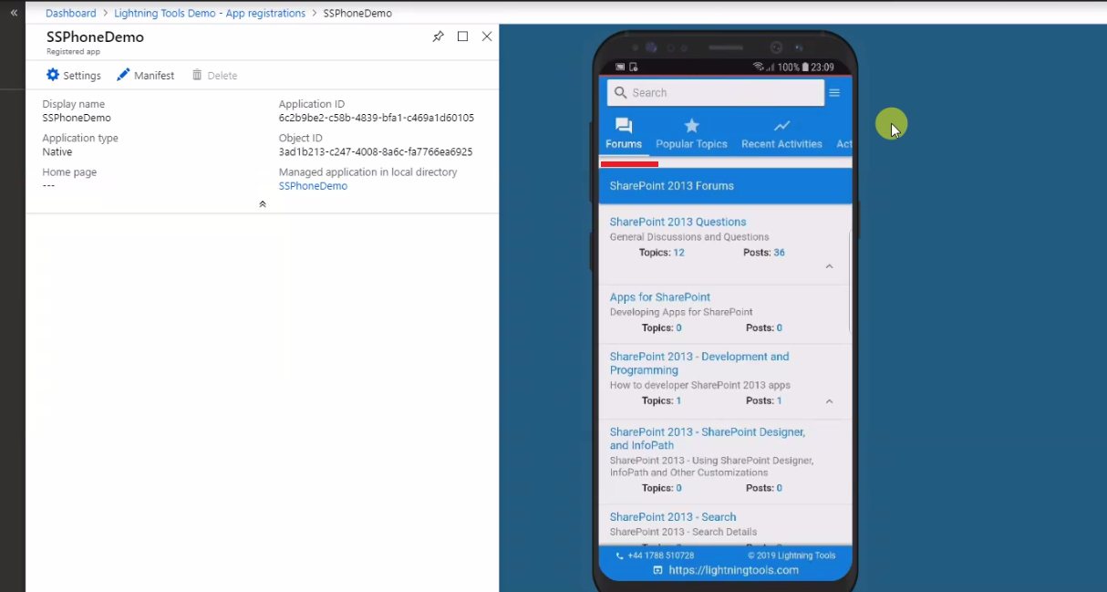
Task: Open SharePoint 2013 - Development and Programming forum
Action: point(699,363)
